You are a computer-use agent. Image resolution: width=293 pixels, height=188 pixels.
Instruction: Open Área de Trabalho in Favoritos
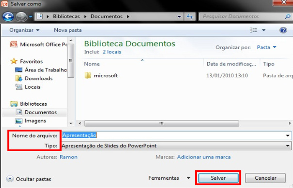pos(41,70)
